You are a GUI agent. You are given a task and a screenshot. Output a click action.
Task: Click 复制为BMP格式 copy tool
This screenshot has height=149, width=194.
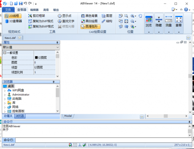[x=41, y=26]
